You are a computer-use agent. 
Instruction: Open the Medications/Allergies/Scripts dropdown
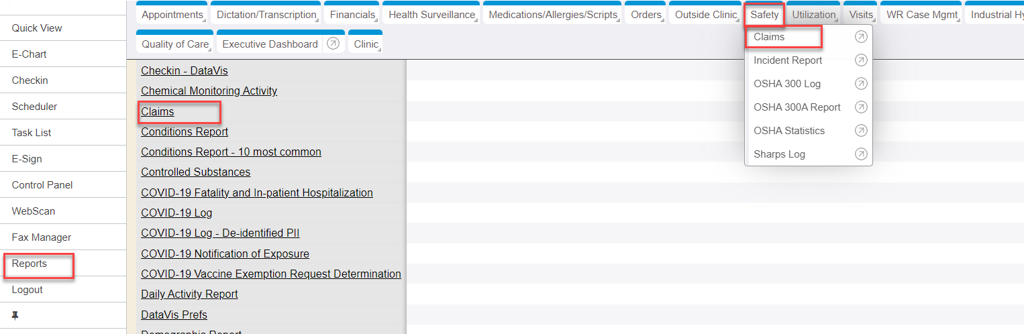553,15
